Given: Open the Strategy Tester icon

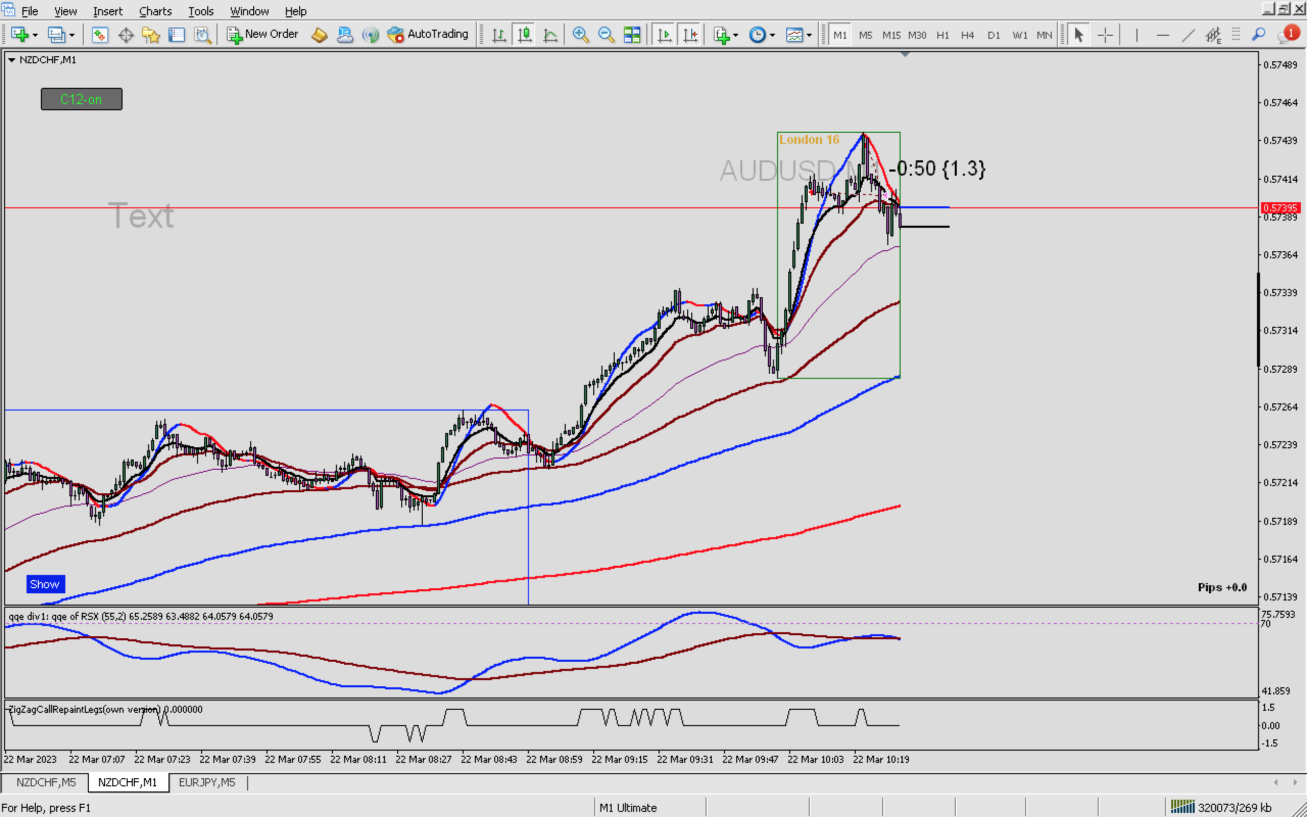Looking at the screenshot, I should [203, 35].
